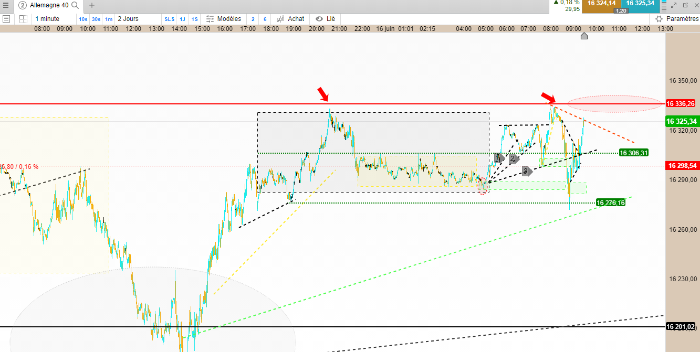Viewport: 700px width, 352px height.
Task: Click the 16 350,00 price axis label
Action: [x=683, y=81]
